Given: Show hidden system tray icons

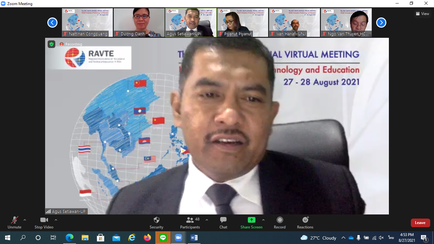Looking at the screenshot, I should tap(343, 238).
